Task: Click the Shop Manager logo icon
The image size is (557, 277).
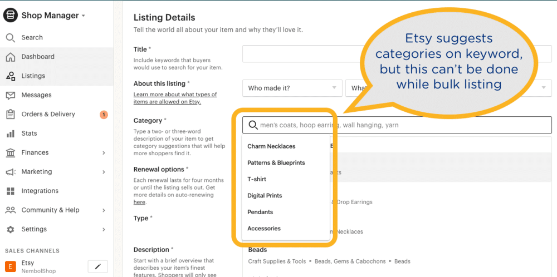Action: [x=11, y=16]
